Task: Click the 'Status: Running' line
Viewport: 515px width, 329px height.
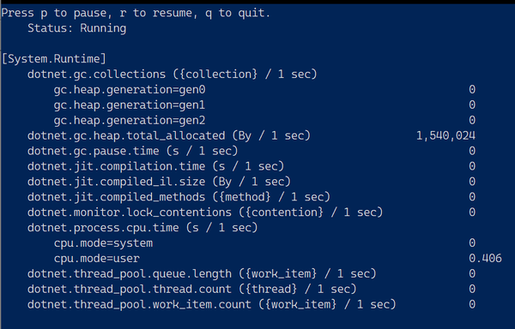Action: click(x=77, y=28)
